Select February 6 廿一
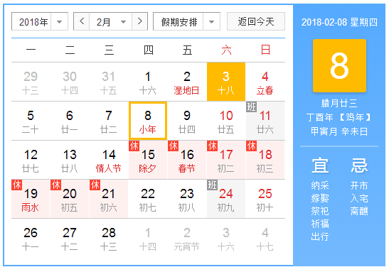 pyautogui.click(x=70, y=121)
